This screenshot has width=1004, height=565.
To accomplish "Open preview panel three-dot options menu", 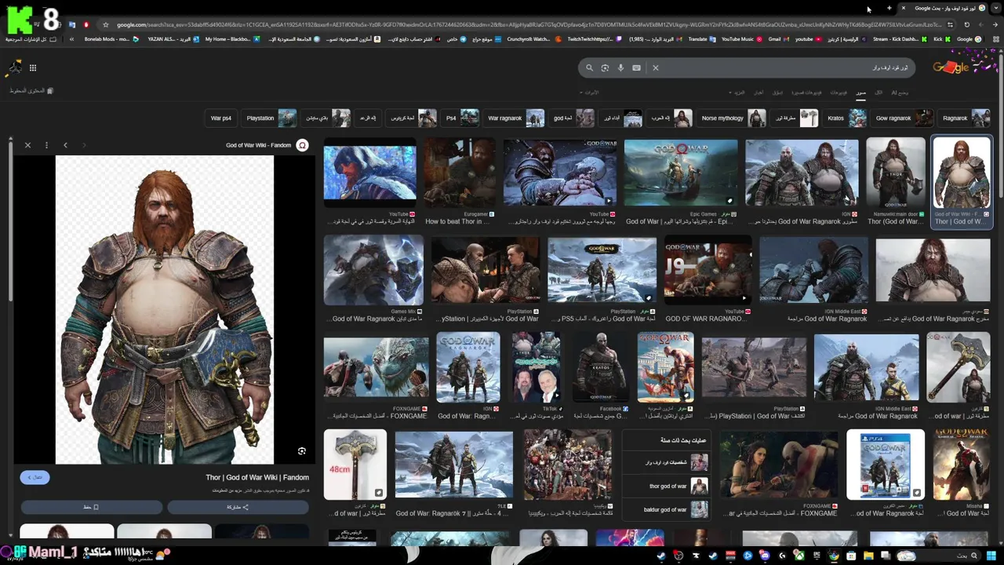I will [46, 145].
